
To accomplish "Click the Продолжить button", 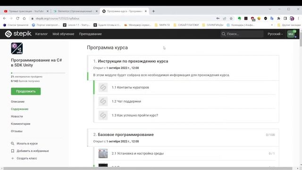I will coord(26,91).
